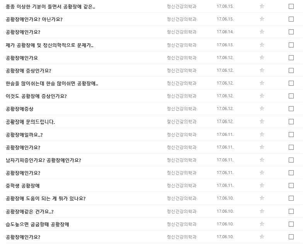The width and height of the screenshot is (303, 249).
Task: Open '중학생 공황장애' question title
Action: tap(23, 186)
